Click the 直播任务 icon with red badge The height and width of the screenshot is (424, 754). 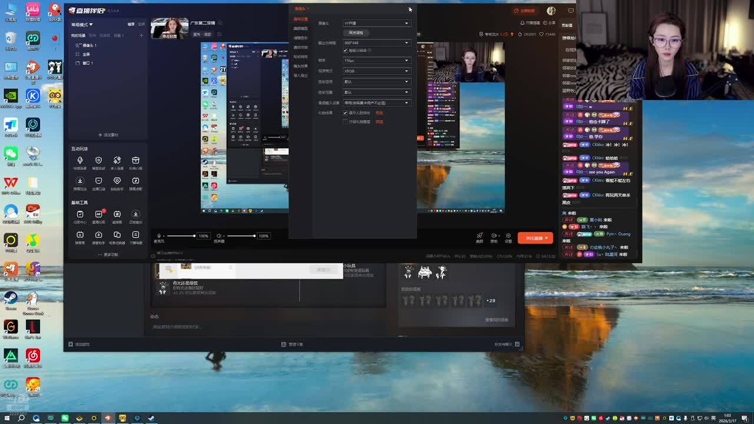[98, 215]
